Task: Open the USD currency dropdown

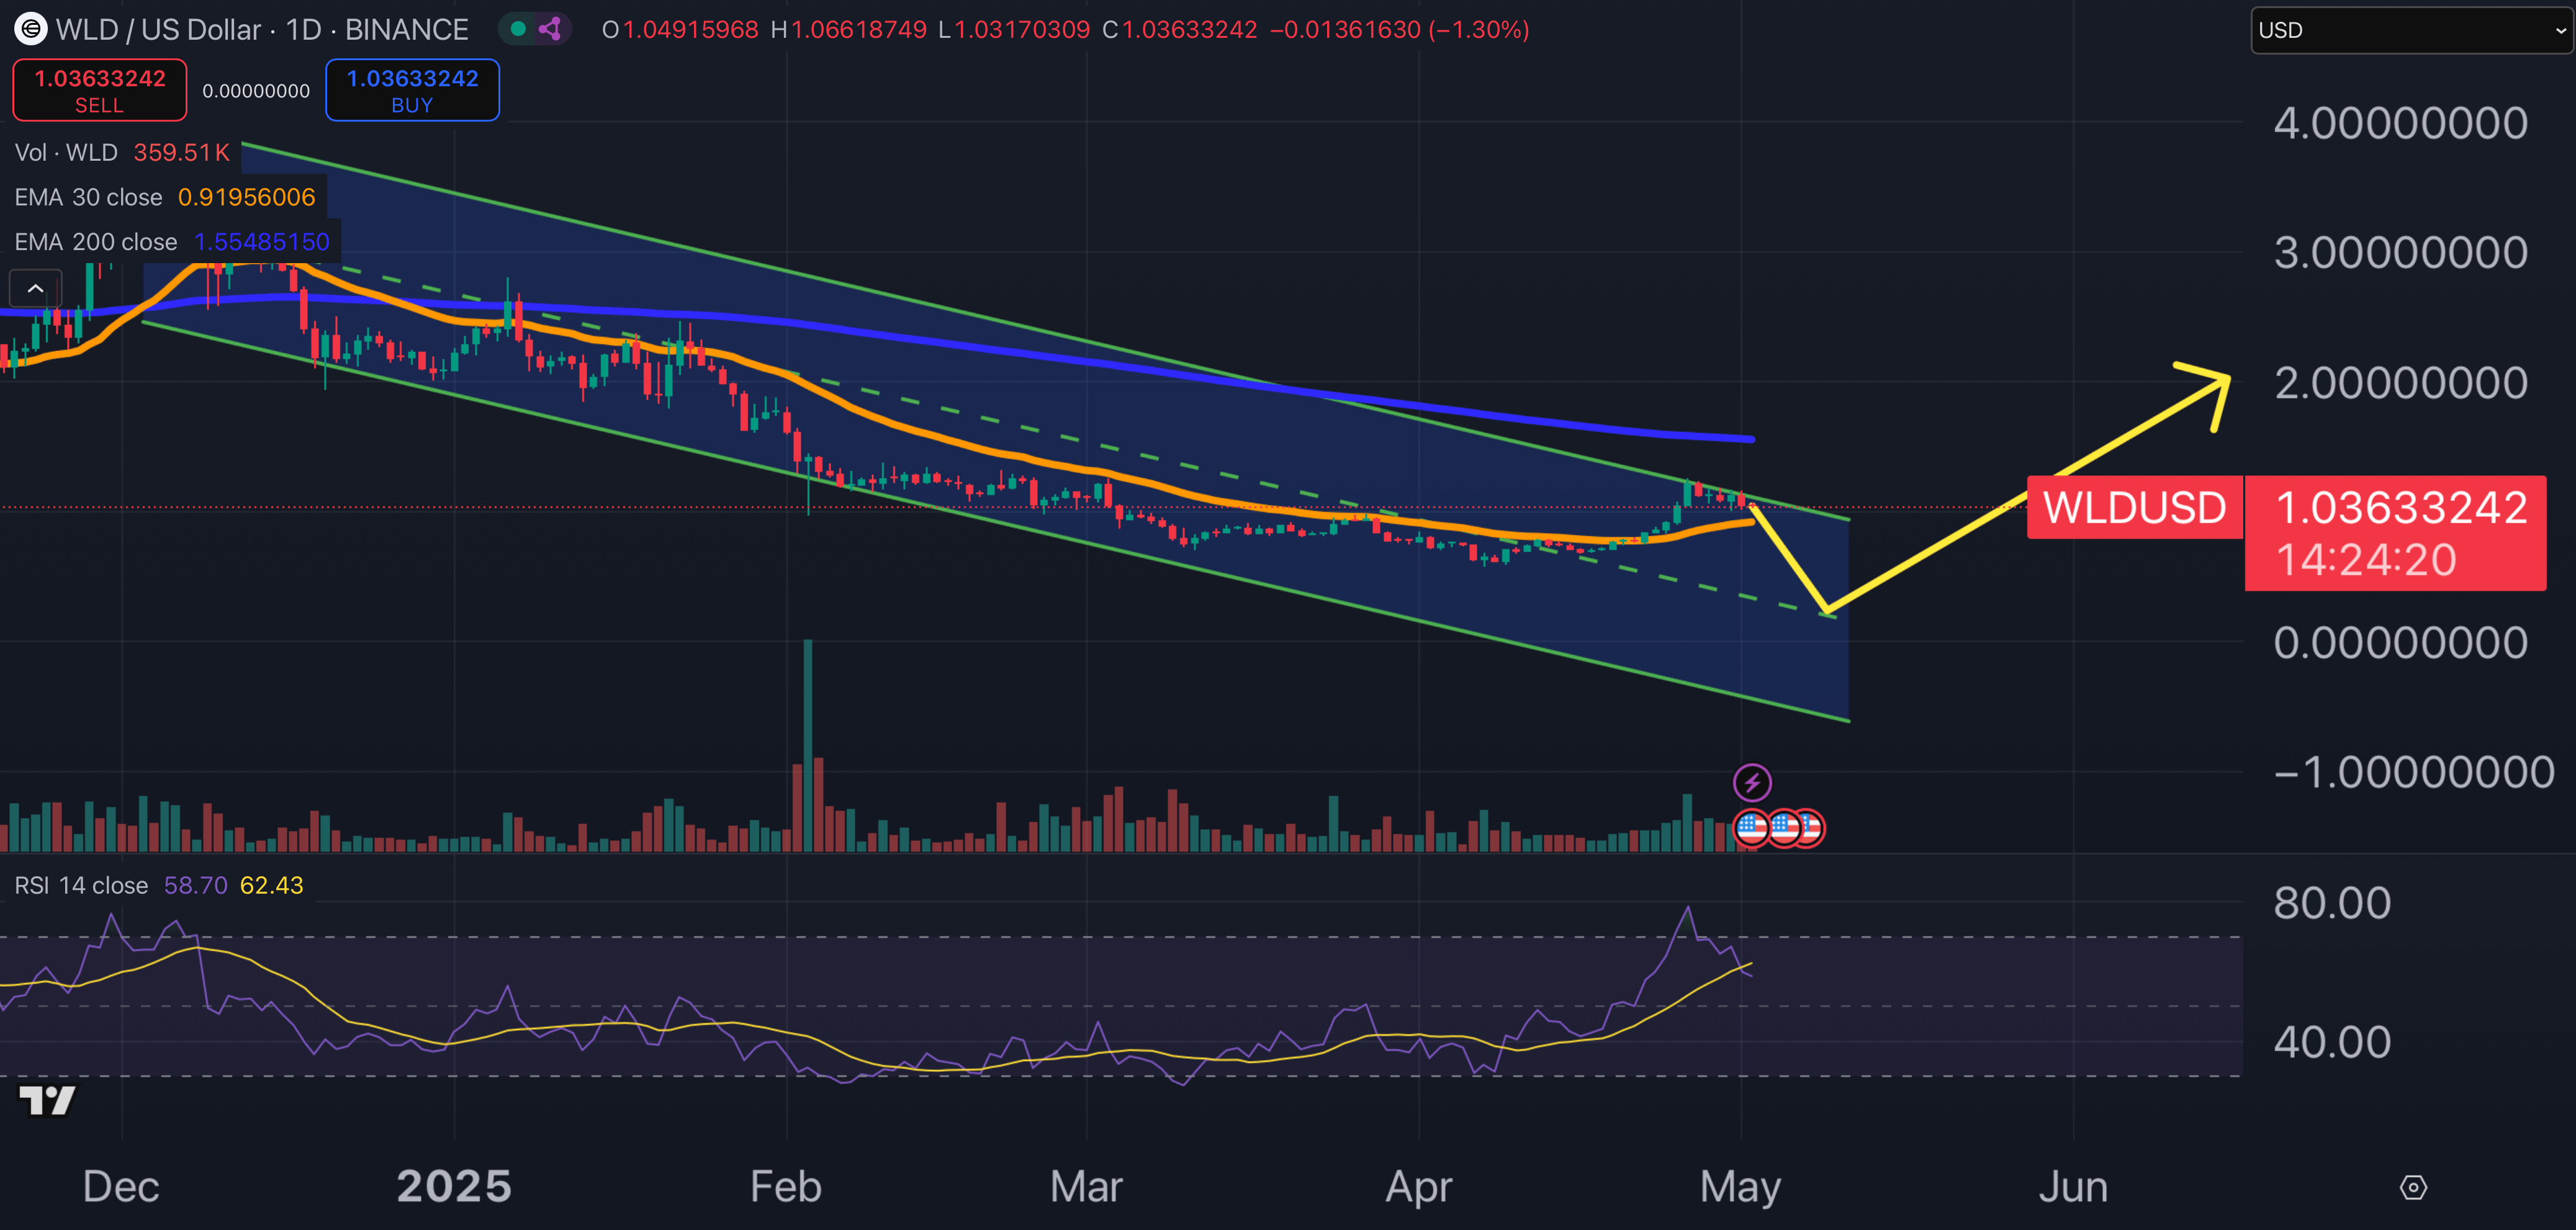Action: coord(2411,30)
